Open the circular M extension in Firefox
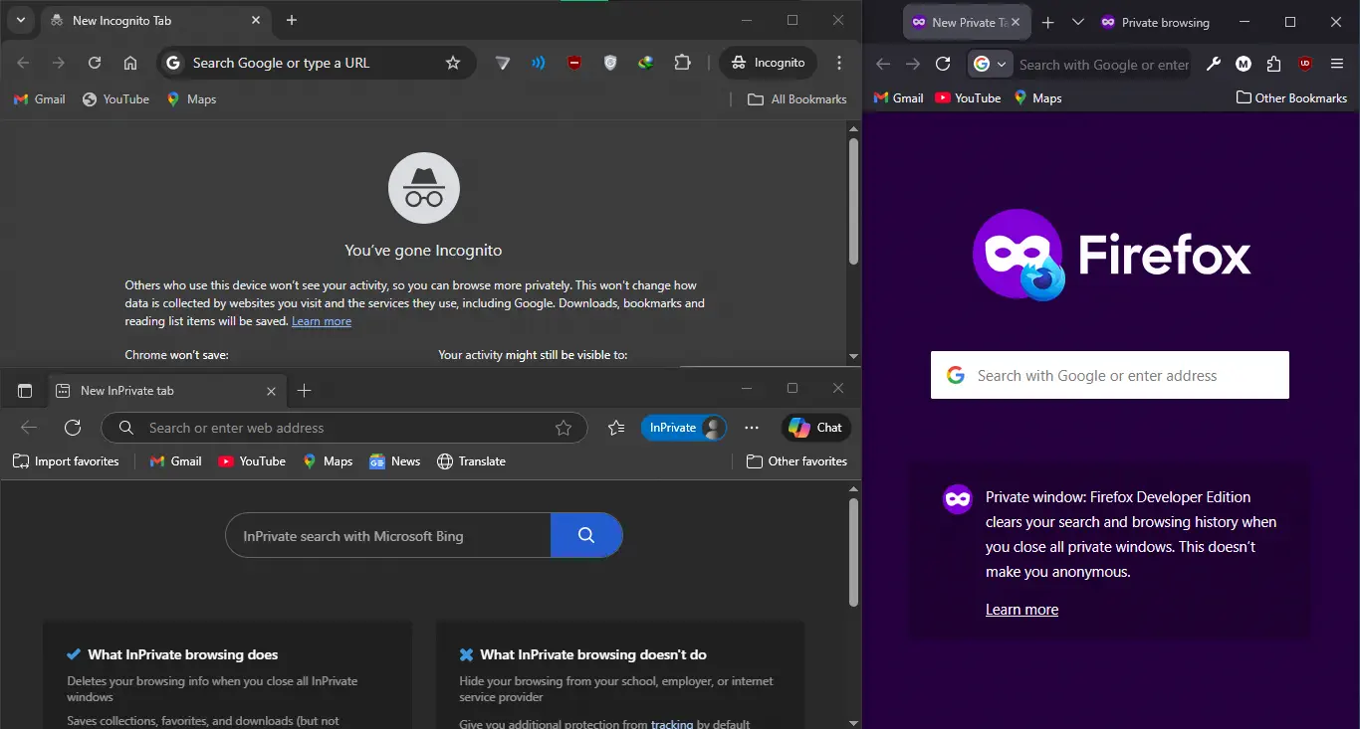Screen dimensions: 1360x729 [1243, 64]
